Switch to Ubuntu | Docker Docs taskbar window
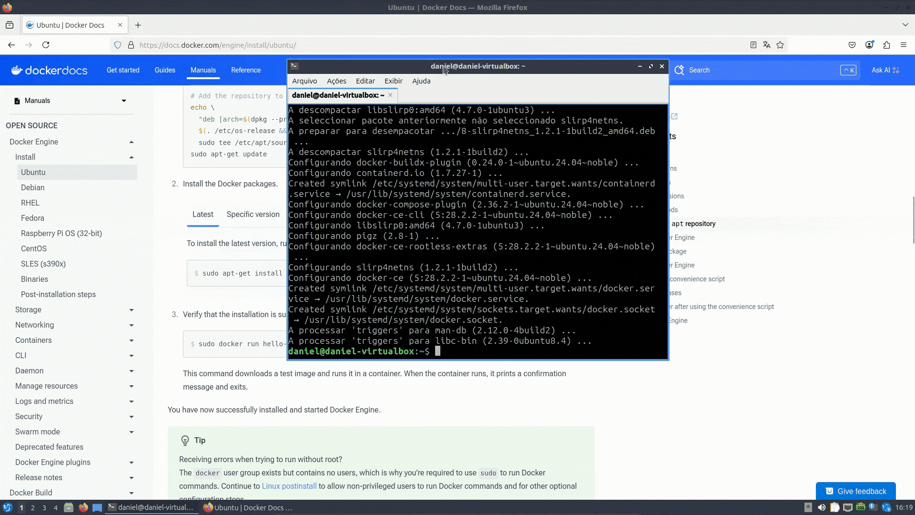915x515 pixels. pyautogui.click(x=247, y=508)
